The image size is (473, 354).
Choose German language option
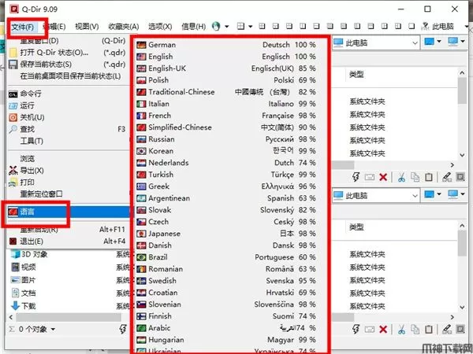226,45
